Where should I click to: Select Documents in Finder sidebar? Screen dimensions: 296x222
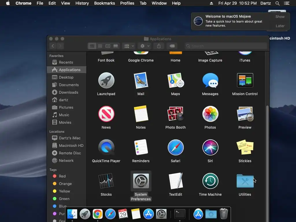pyautogui.click(x=66, y=85)
